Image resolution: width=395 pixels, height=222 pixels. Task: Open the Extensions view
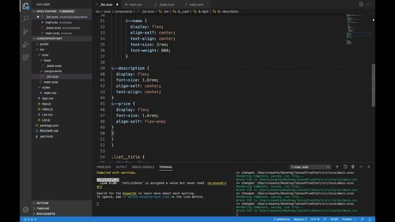(26, 57)
